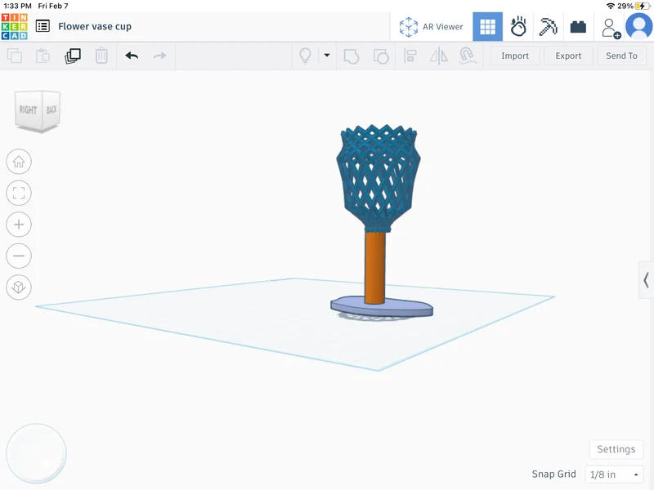The image size is (654, 490).
Task: Launch the AR Viewer
Action: pos(432,27)
